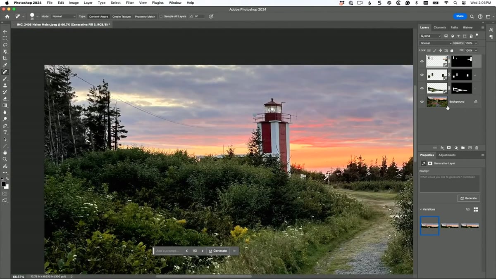Select the Pen tool
This screenshot has height=279, width=496.
click(5, 125)
